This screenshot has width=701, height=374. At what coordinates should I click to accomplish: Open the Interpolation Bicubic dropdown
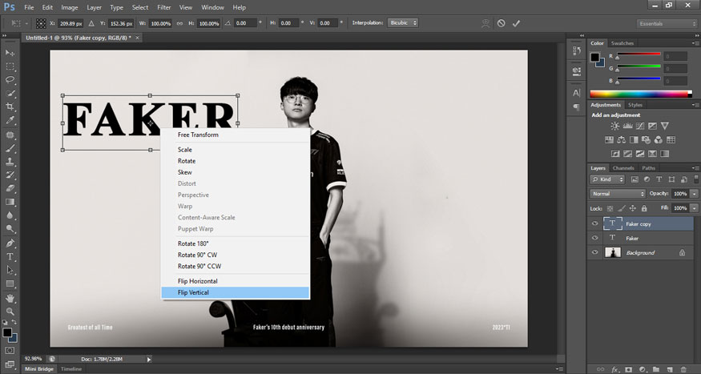coord(403,22)
